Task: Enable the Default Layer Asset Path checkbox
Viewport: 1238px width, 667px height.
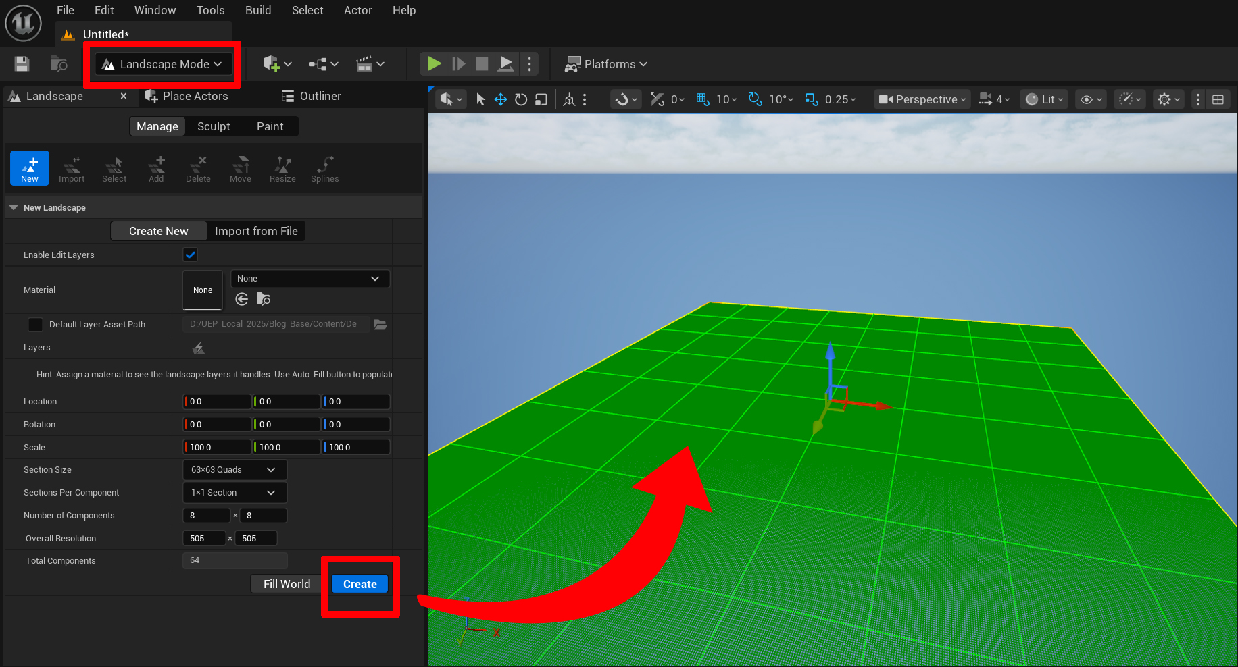Action: point(35,325)
